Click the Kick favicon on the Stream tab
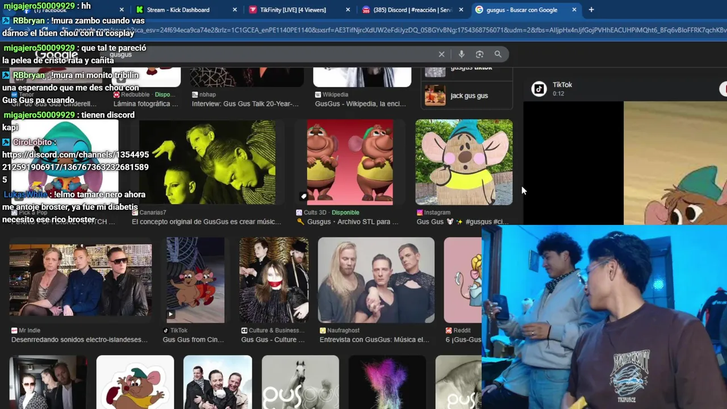Image resolution: width=727 pixels, height=409 pixels. tap(140, 10)
